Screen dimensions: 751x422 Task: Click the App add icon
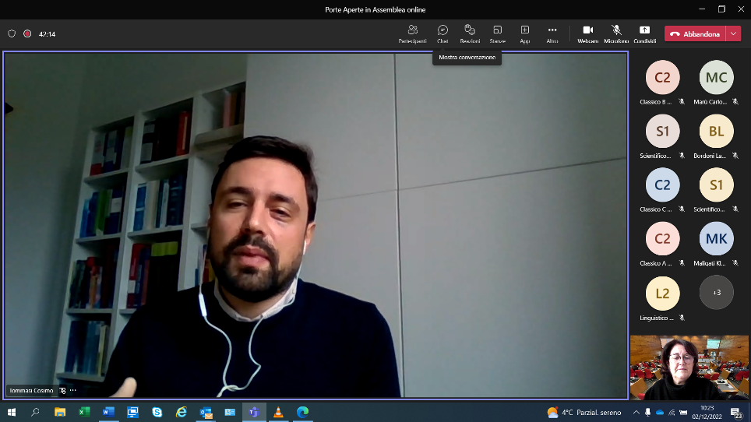click(525, 33)
